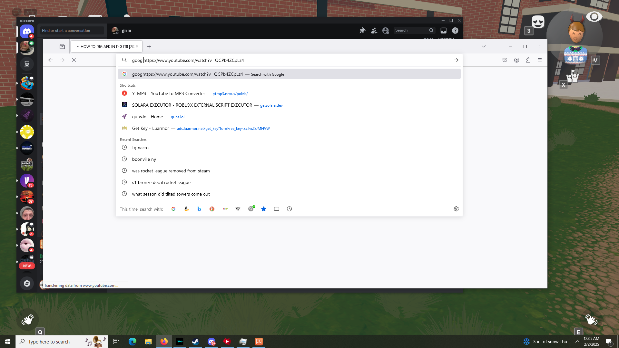This screenshot has height=348, width=619.
Task: Search bookmarks using star icon
Action: [264, 209]
